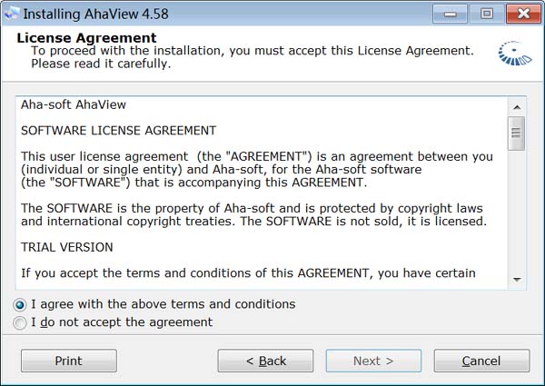Click the "TRIAL VERSION" line in the license text

point(67,247)
